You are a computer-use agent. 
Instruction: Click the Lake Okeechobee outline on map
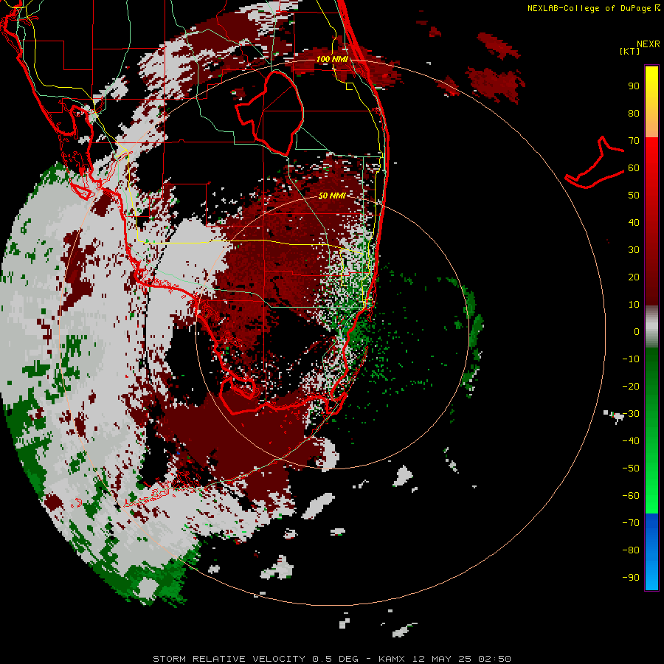click(270, 113)
